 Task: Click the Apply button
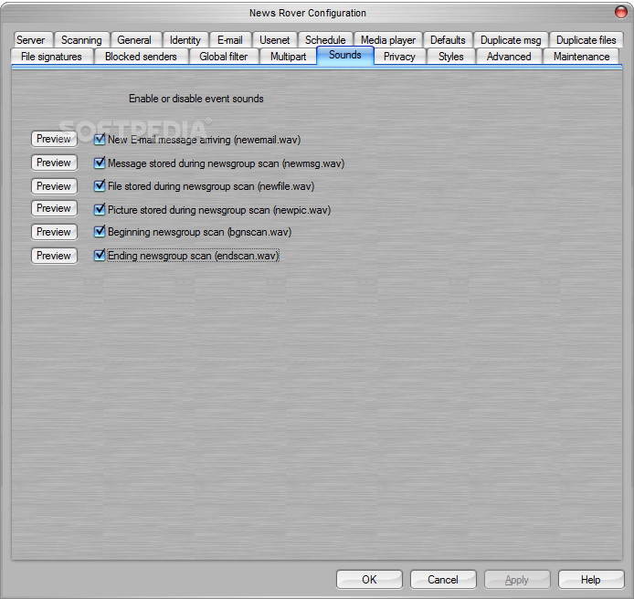[517, 580]
